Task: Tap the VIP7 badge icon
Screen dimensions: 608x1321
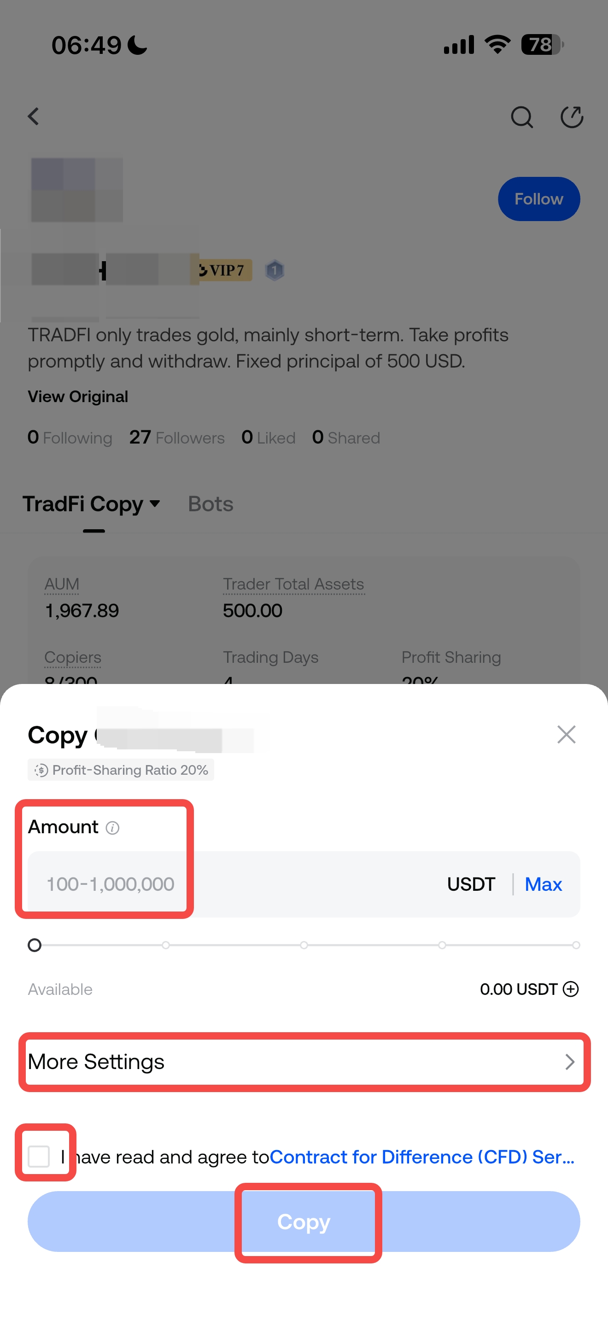Action: (x=223, y=270)
